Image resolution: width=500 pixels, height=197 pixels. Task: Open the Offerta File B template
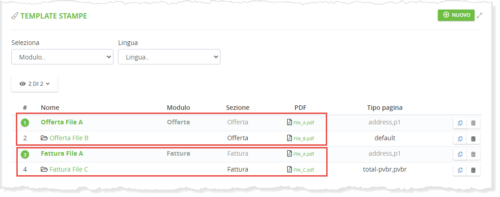point(69,138)
